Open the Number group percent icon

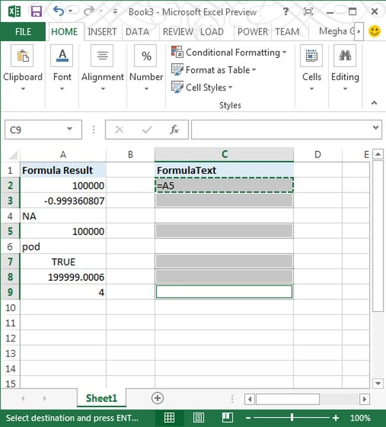point(145,56)
